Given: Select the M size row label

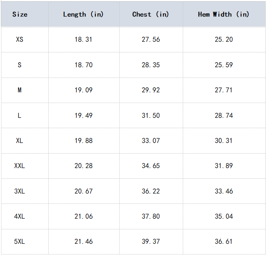Looking at the screenshot, I should click(20, 90).
